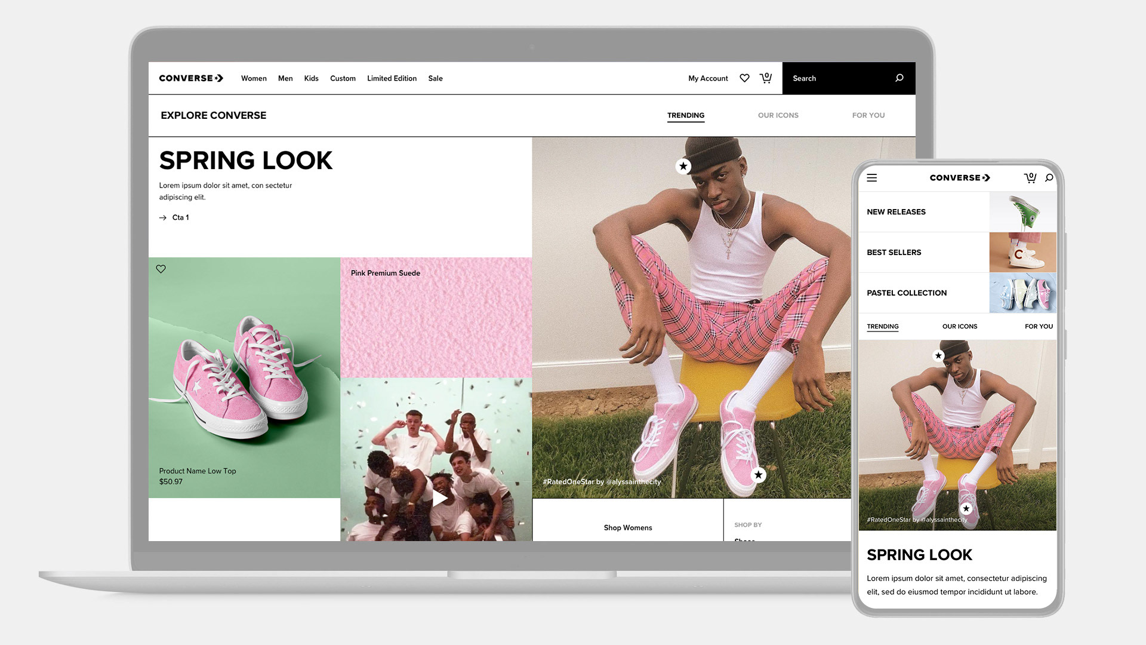Tap Pastel Collection on the mobile site
The width and height of the screenshot is (1146, 645).
907,293
